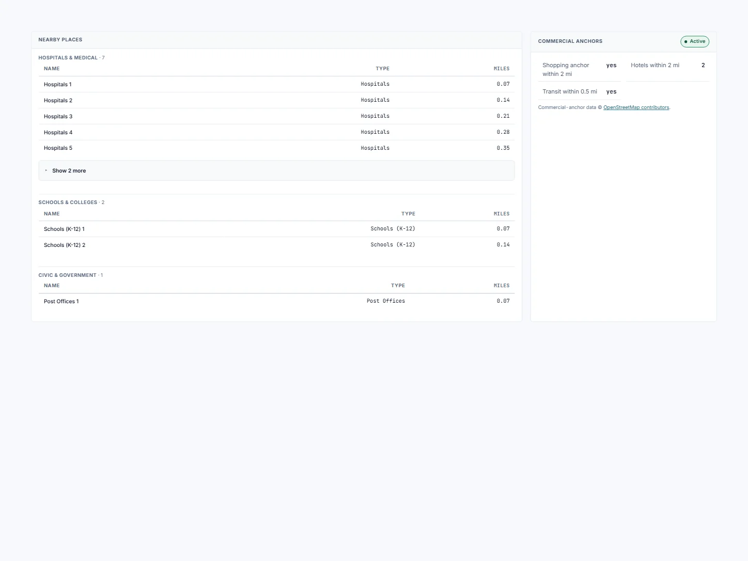Click the yes value for Transit

(x=611, y=91)
